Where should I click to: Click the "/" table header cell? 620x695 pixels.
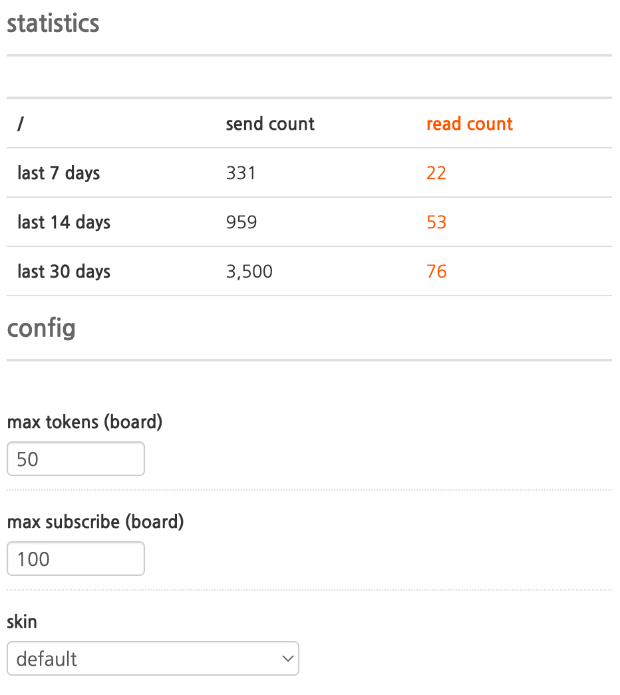click(x=21, y=124)
